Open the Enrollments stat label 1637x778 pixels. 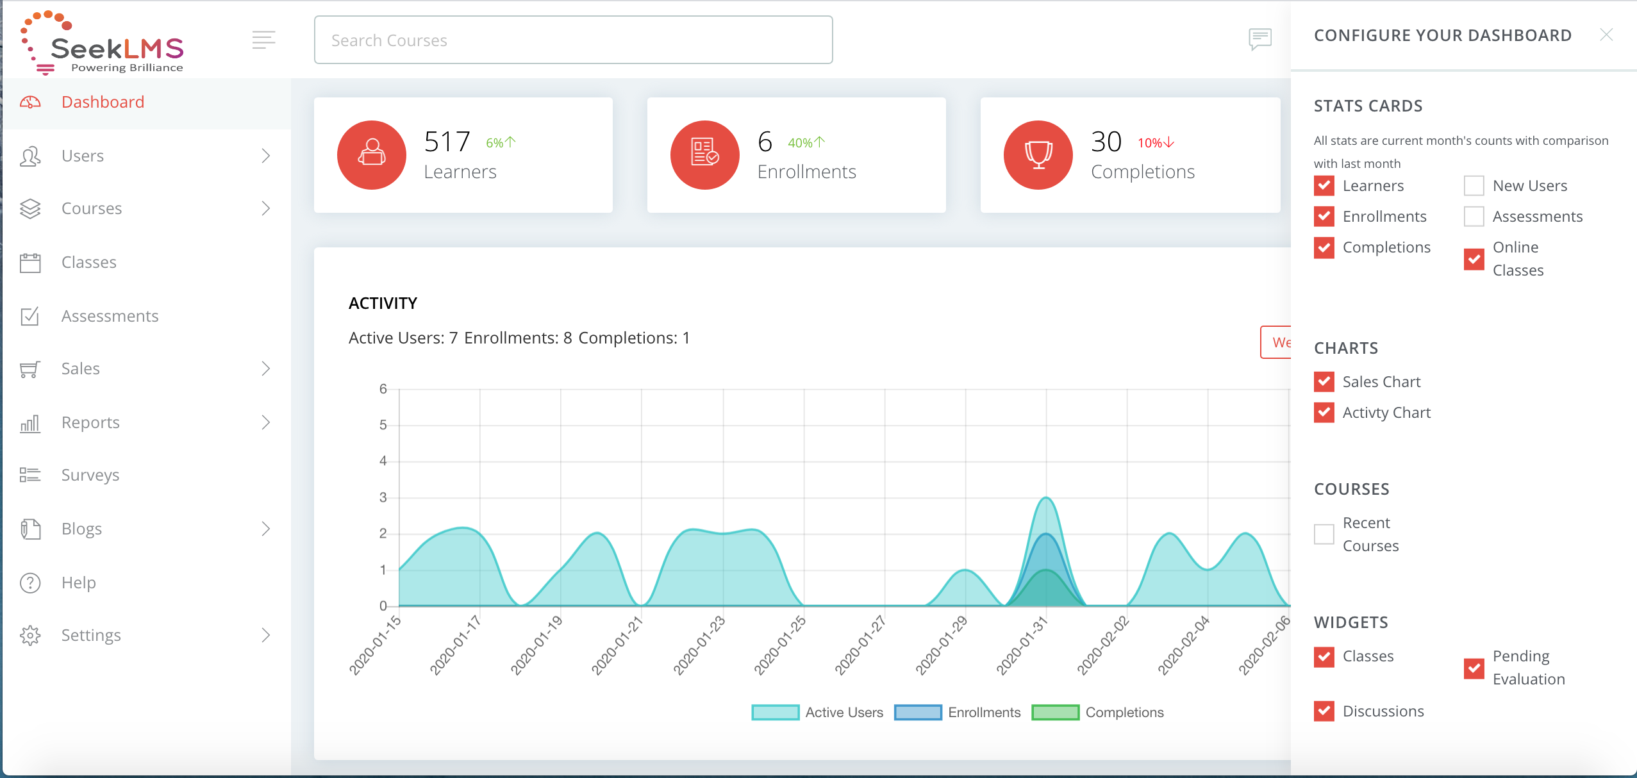pyautogui.click(x=807, y=172)
